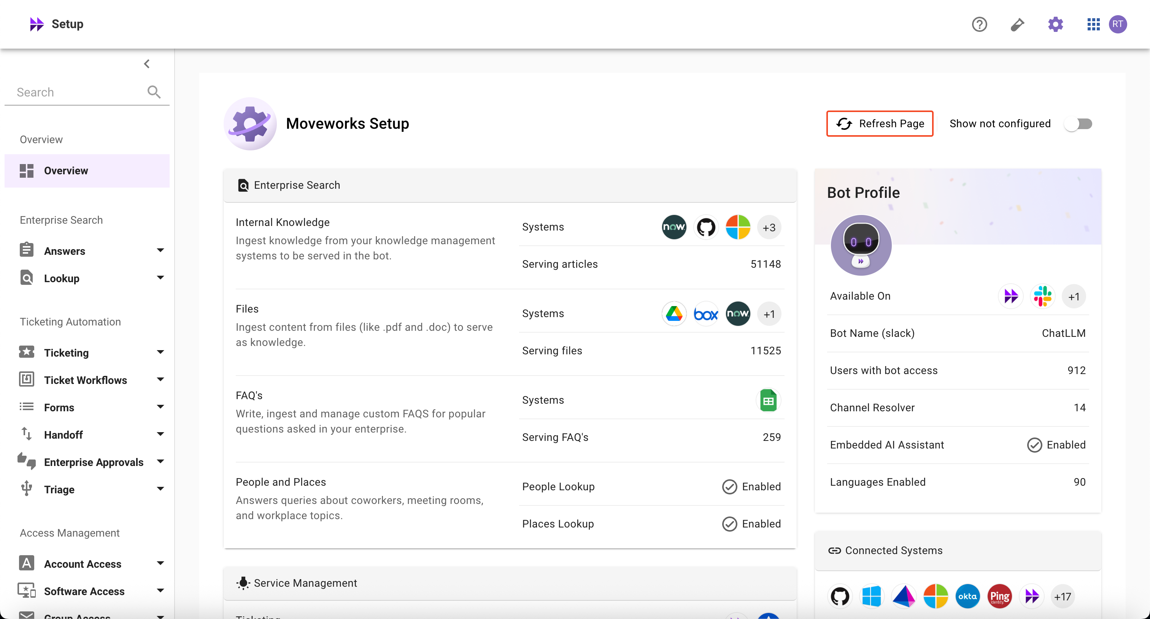Click the +1 badge under Available On
1150x619 pixels.
(1074, 296)
